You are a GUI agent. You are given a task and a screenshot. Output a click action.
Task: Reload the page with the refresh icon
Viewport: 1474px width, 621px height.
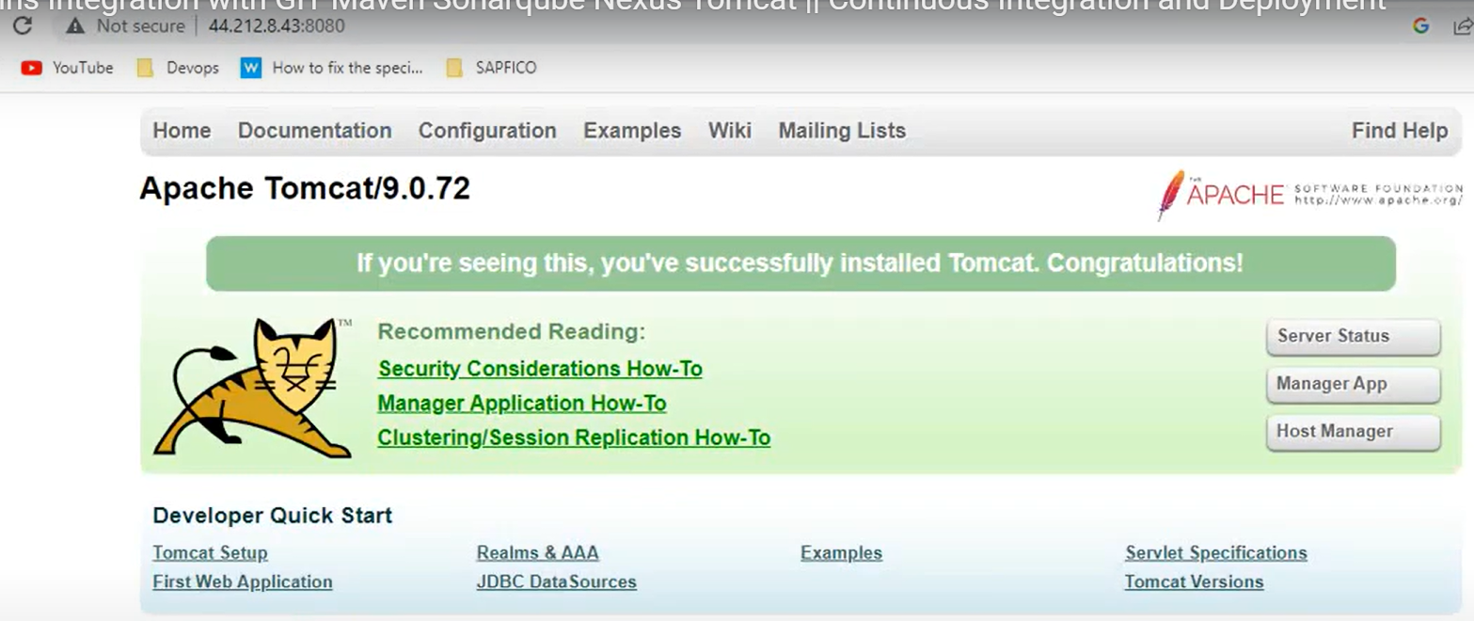coord(23,25)
